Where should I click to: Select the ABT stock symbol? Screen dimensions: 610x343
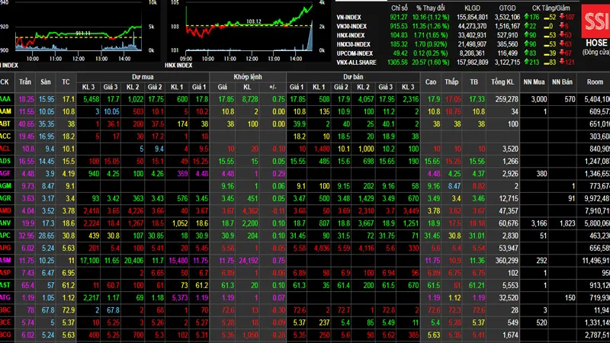click(x=5, y=123)
